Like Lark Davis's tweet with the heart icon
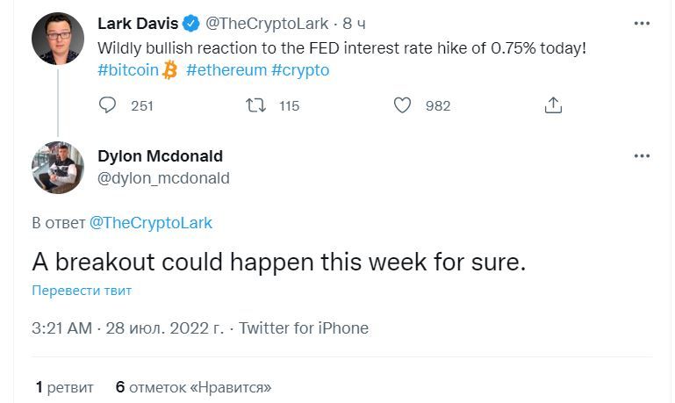This screenshot has height=403, width=675. point(403,105)
